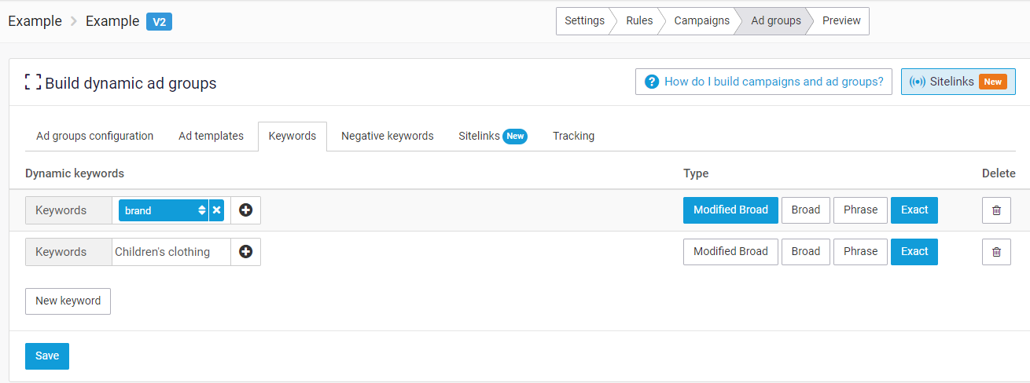Switch to the Ad templates tab
This screenshot has height=383, width=1030.
click(x=211, y=136)
